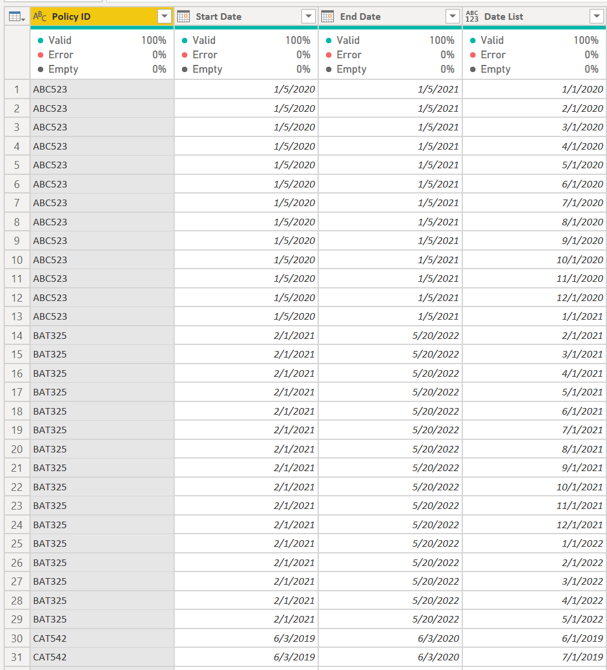Image resolution: width=607 pixels, height=670 pixels.
Task: Click Date List value 6/1/2019
Action: click(x=534, y=638)
